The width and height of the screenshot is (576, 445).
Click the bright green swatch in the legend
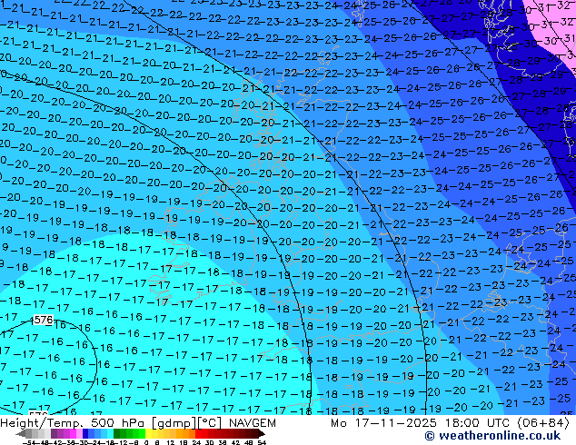[x=142, y=433]
